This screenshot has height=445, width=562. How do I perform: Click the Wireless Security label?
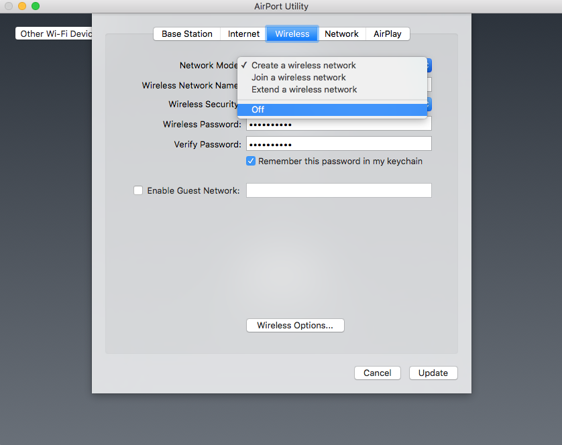203,104
